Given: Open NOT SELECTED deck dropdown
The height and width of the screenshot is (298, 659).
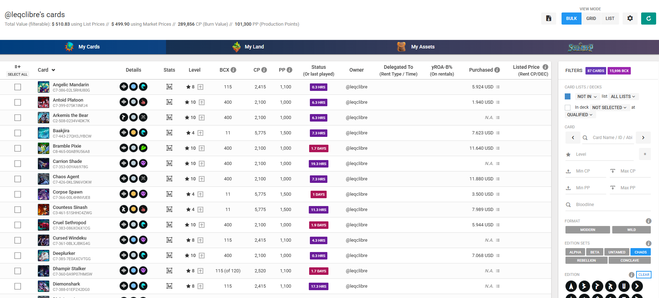Looking at the screenshot, I should [x=609, y=107].
